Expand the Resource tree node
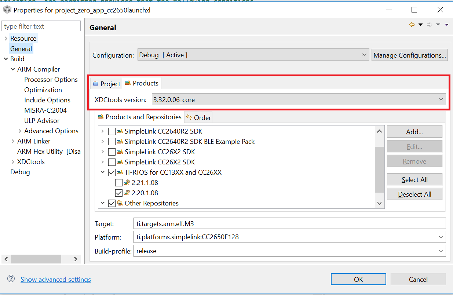The image size is (453, 295). click(6, 38)
